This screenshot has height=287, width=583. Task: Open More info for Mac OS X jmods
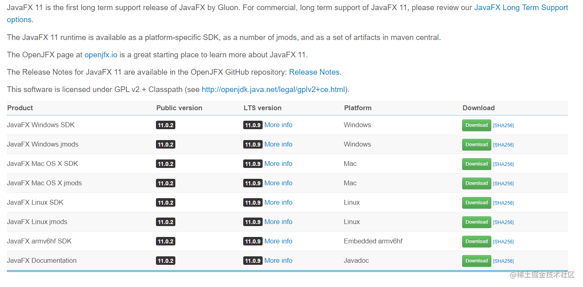pyautogui.click(x=278, y=183)
